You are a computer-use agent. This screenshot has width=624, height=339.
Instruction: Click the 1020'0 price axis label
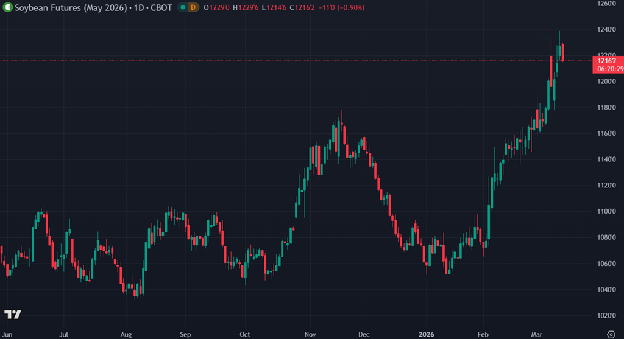tap(606, 315)
